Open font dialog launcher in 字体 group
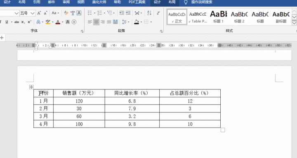The height and width of the screenshot is (158, 297). (82, 31)
